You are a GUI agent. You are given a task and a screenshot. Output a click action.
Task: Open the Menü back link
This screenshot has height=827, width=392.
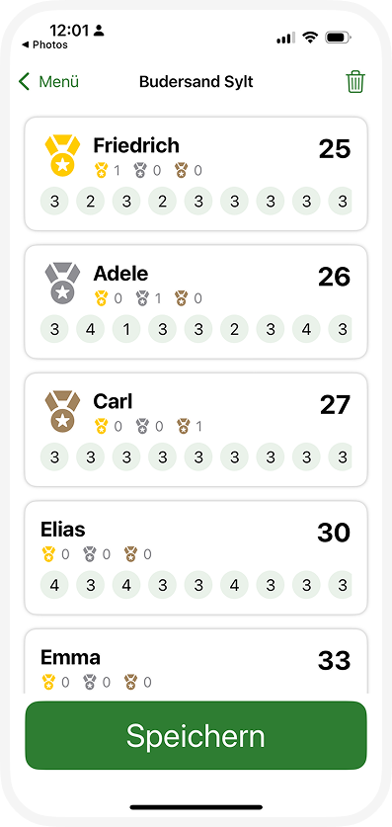click(48, 82)
